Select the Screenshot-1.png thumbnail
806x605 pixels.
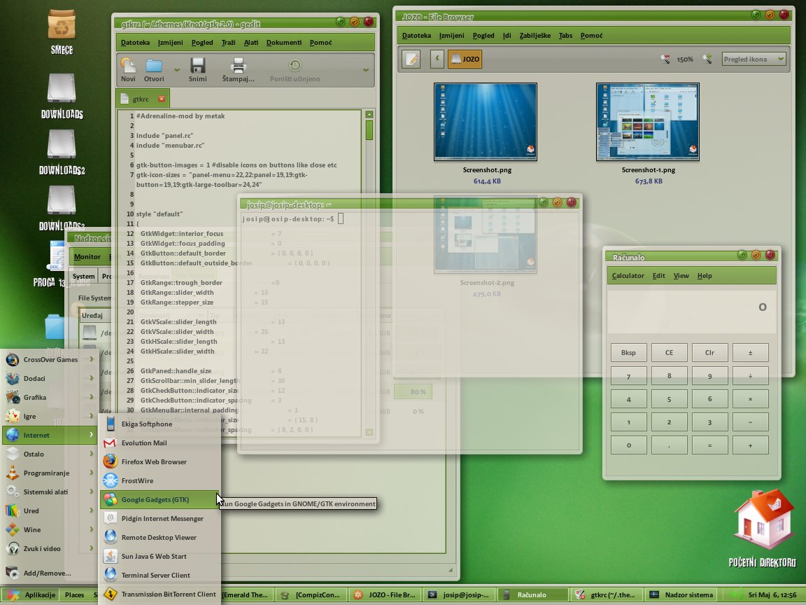point(648,122)
